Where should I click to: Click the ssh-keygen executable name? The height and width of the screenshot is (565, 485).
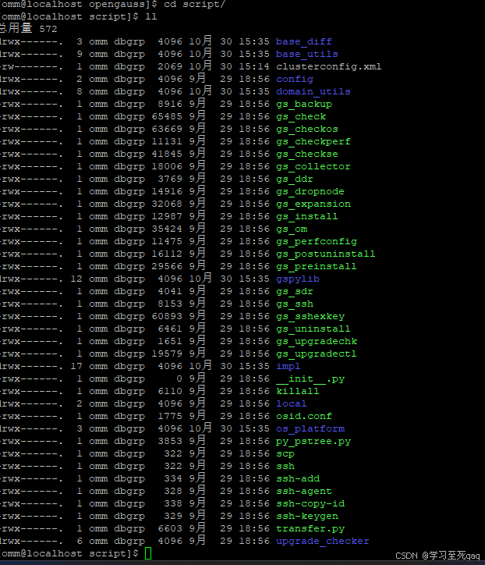(306, 516)
